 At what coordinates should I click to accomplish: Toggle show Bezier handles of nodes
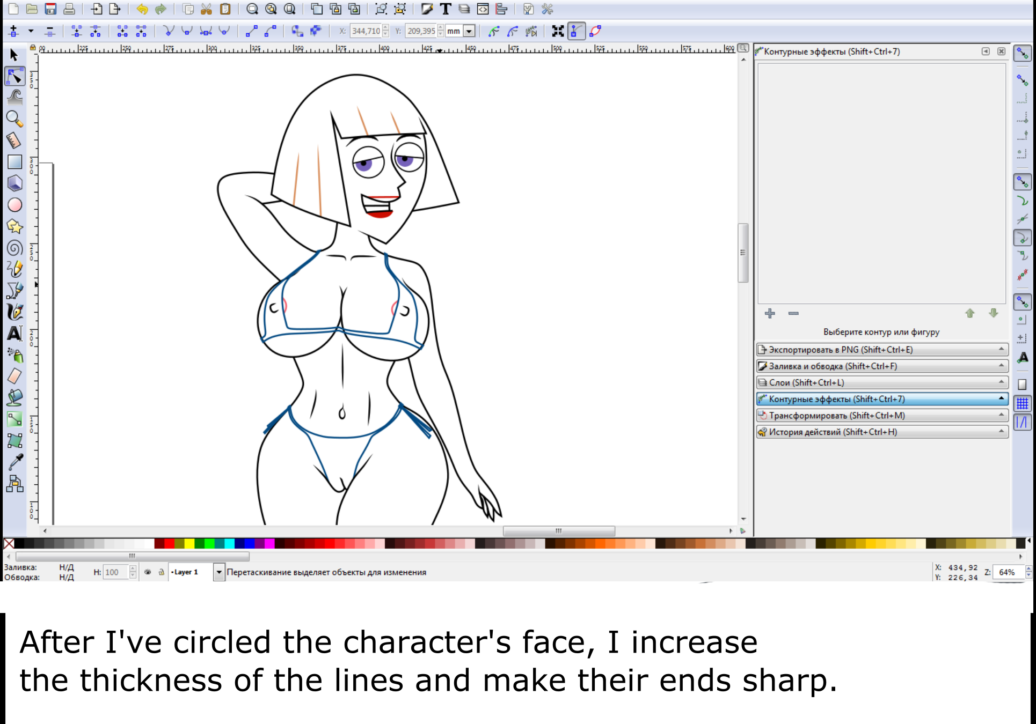click(575, 31)
